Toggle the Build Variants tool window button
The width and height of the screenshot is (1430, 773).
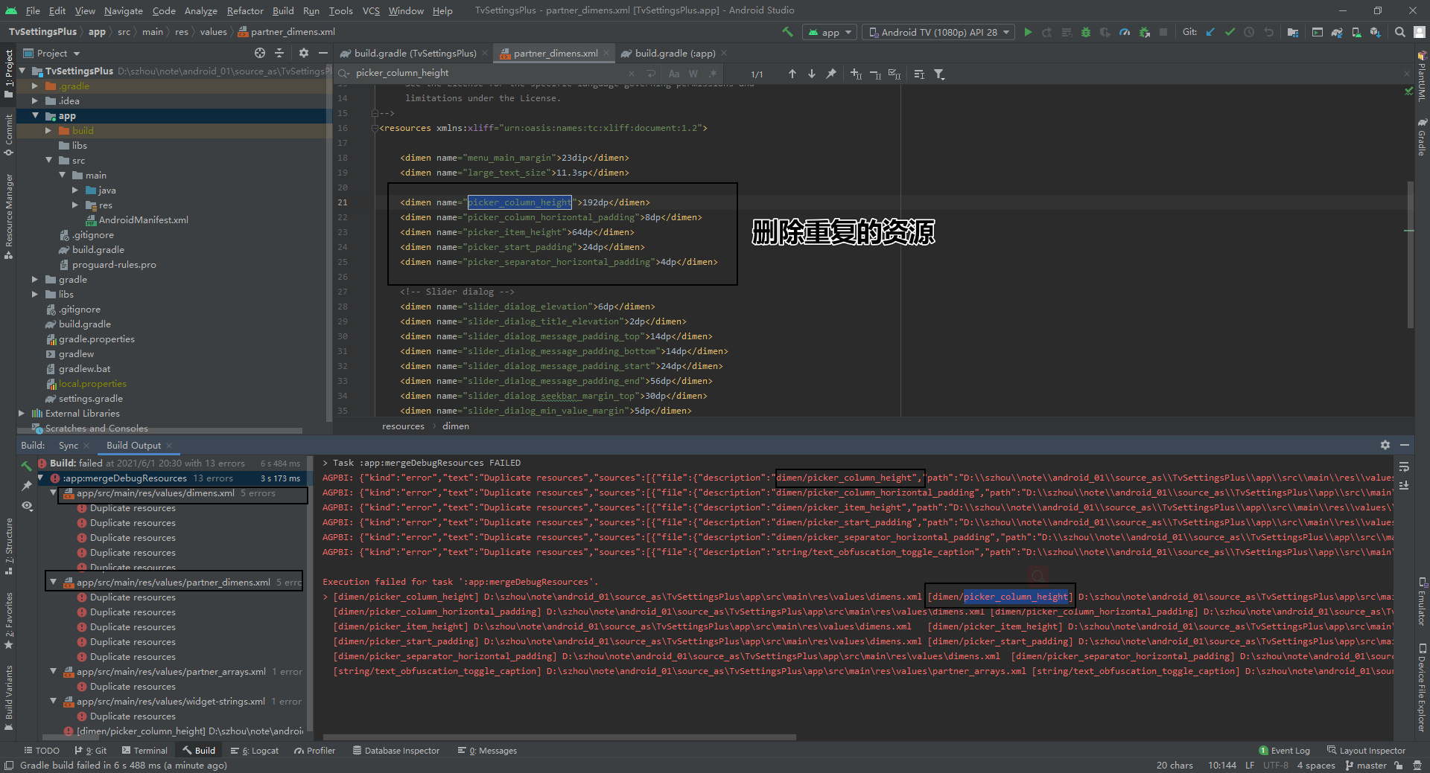[8, 698]
